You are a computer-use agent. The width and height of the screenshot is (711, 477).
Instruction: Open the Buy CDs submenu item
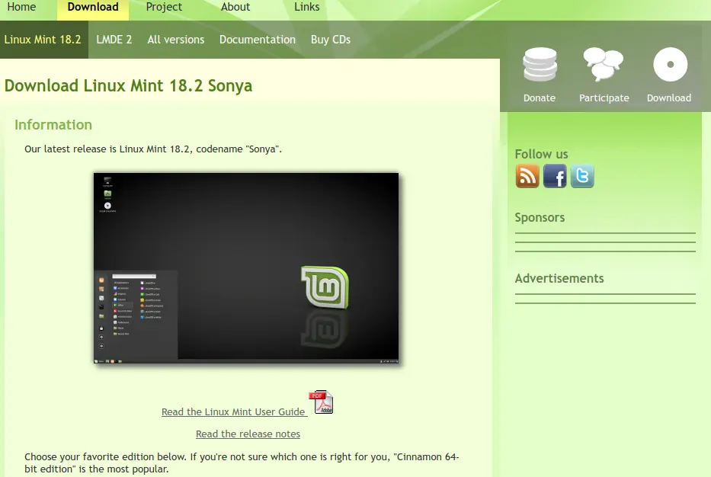331,40
